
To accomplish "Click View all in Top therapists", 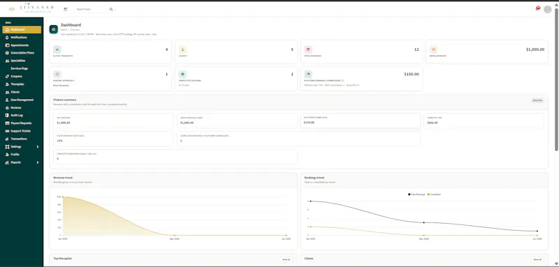I will tap(286, 259).
